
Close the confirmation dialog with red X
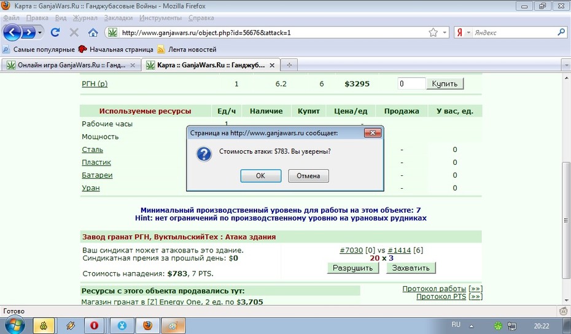[373, 133]
